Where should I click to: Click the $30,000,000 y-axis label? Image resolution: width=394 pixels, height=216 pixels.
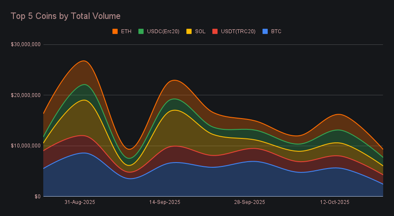[26, 44]
